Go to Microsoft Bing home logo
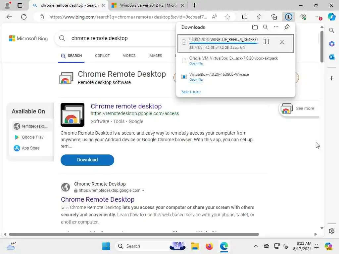Viewport: 339px width, 254px height. click(28, 38)
